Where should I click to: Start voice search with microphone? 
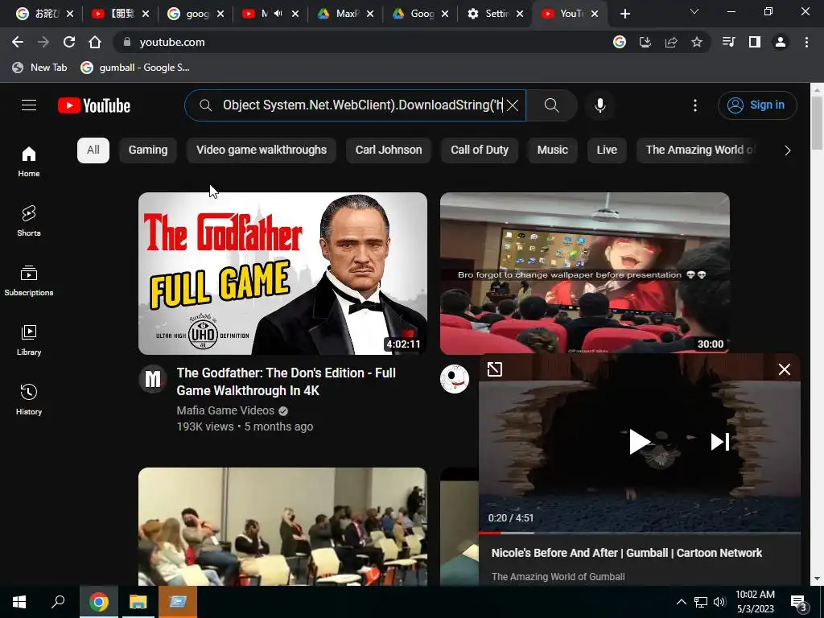coord(600,105)
